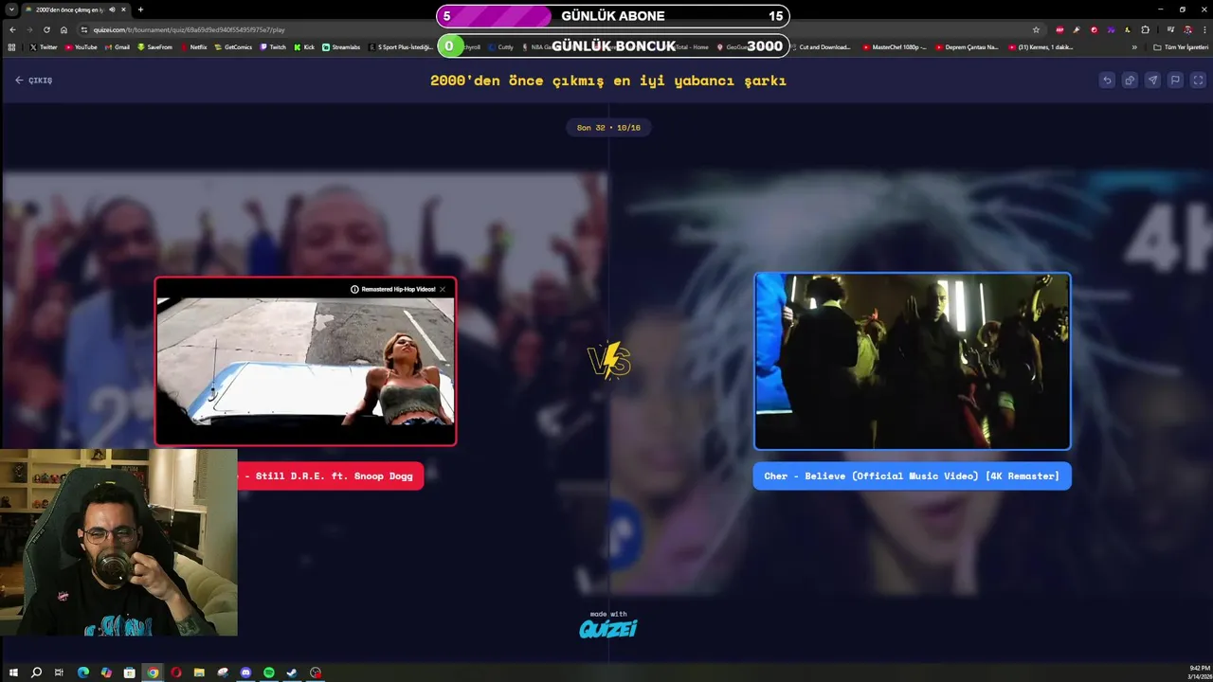This screenshot has width=1213, height=682.
Task: Open Microsoft Store from the taskbar
Action: point(130,673)
